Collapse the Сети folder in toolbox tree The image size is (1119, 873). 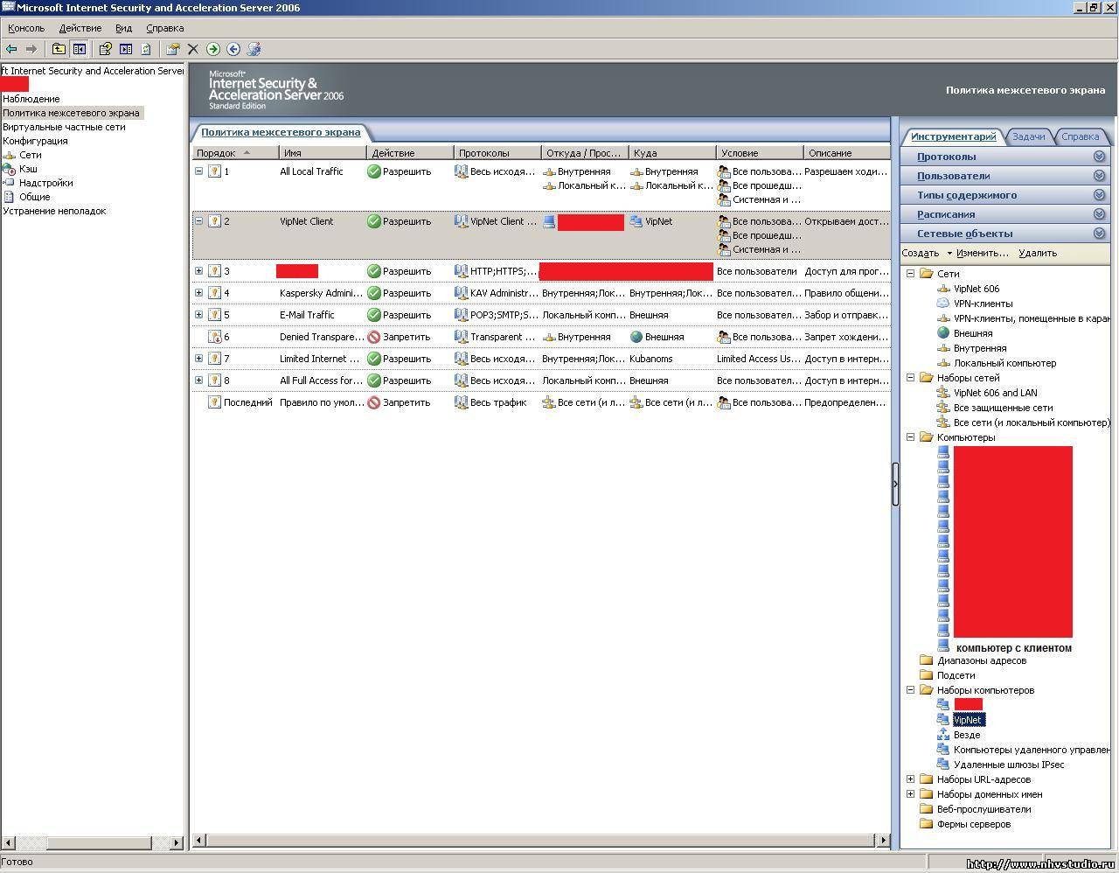coord(910,274)
